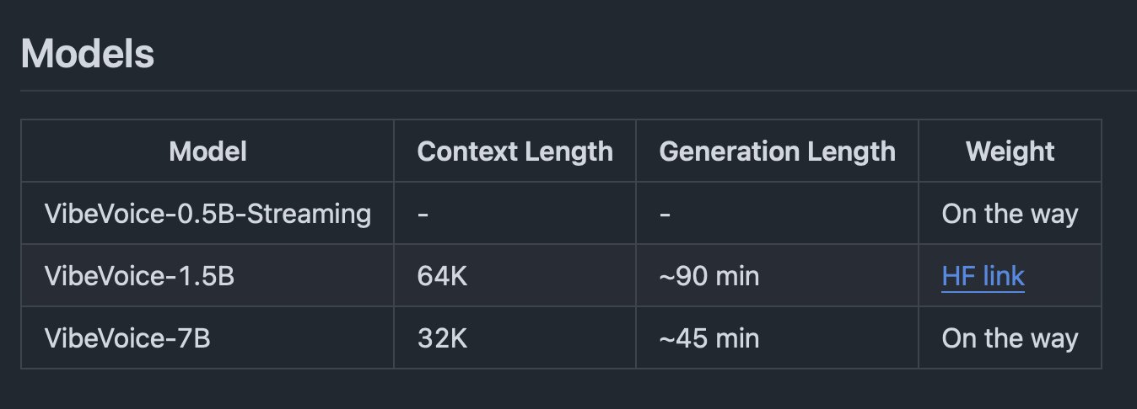Click the ~90 min generation length cell
1137x409 pixels.
777,276
